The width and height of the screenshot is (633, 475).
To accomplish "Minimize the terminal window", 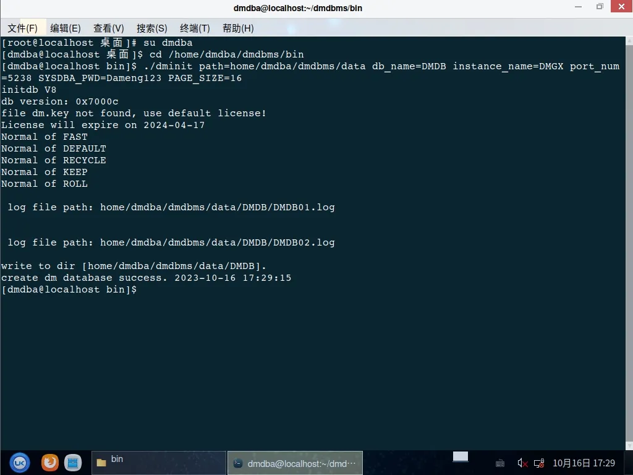I will pyautogui.click(x=578, y=7).
